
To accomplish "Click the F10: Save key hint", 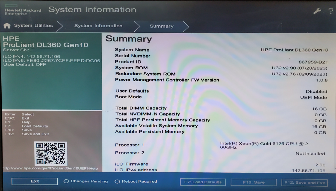I will pyautogui.click(x=19, y=130).
